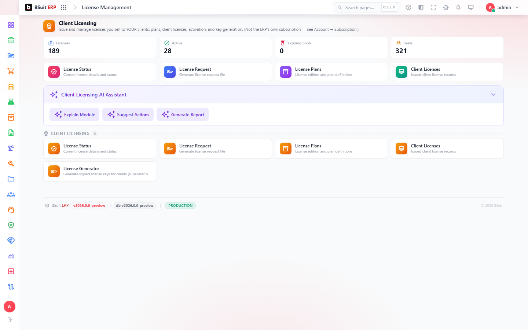The height and width of the screenshot is (330, 528).
Task: Open the headset support sidebar icon
Action: pos(11,210)
